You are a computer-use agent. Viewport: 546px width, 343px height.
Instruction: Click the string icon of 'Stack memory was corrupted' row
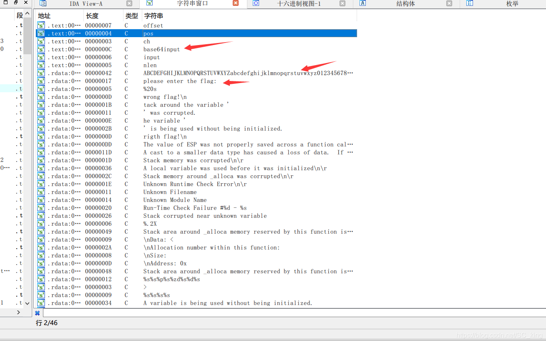41,160
